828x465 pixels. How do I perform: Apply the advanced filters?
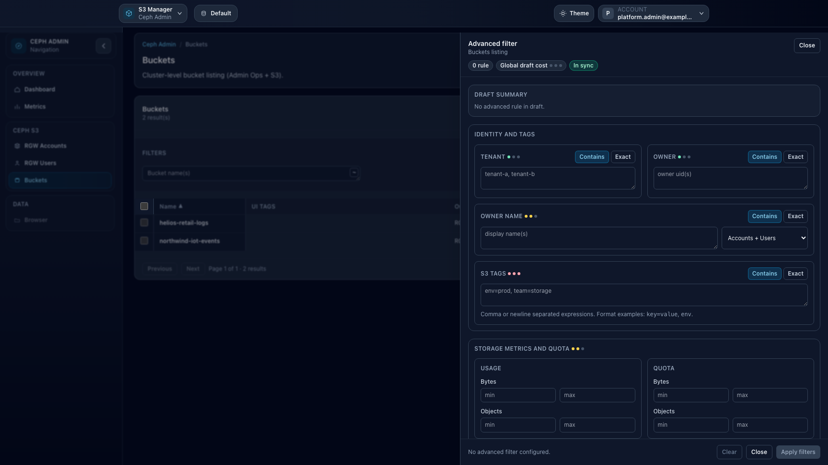[798, 452]
